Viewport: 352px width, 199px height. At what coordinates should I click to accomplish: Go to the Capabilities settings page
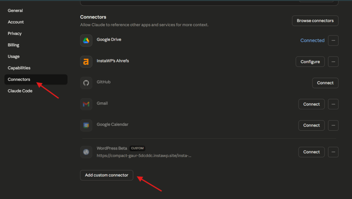click(x=19, y=68)
